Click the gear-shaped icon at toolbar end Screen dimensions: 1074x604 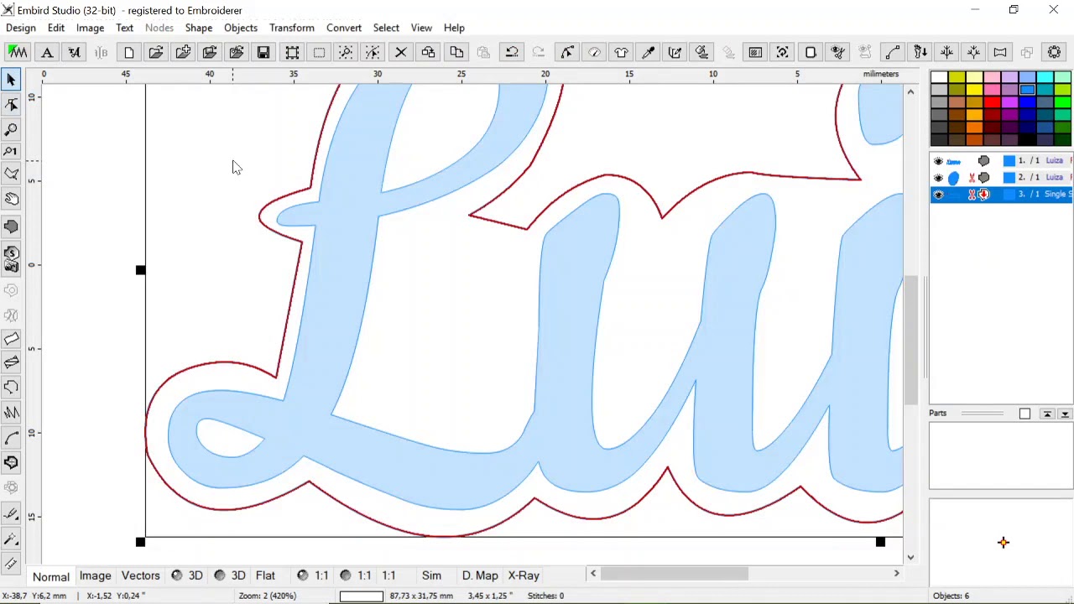point(1055,52)
